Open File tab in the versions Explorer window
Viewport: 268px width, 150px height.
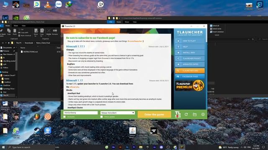tap(111, 22)
